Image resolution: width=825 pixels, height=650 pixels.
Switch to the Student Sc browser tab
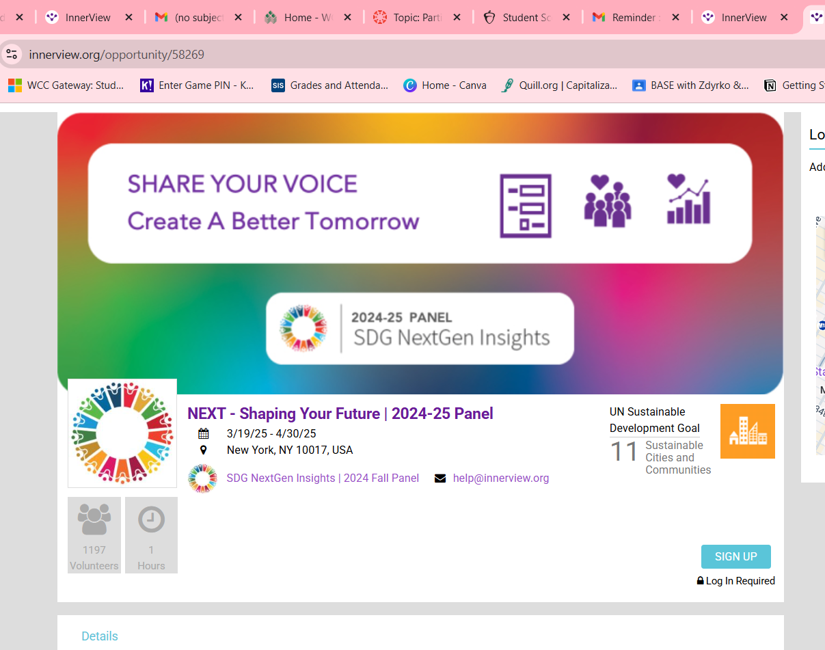(526, 18)
